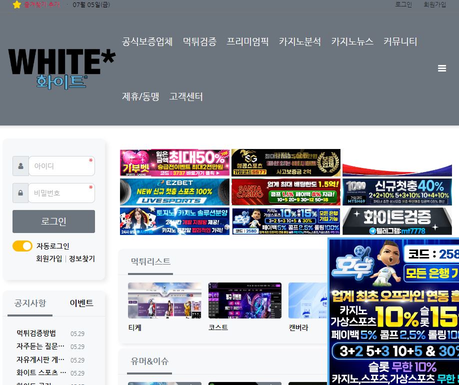Open the 먹튀리스트 section heading
The image size is (459, 385).
(x=150, y=261)
